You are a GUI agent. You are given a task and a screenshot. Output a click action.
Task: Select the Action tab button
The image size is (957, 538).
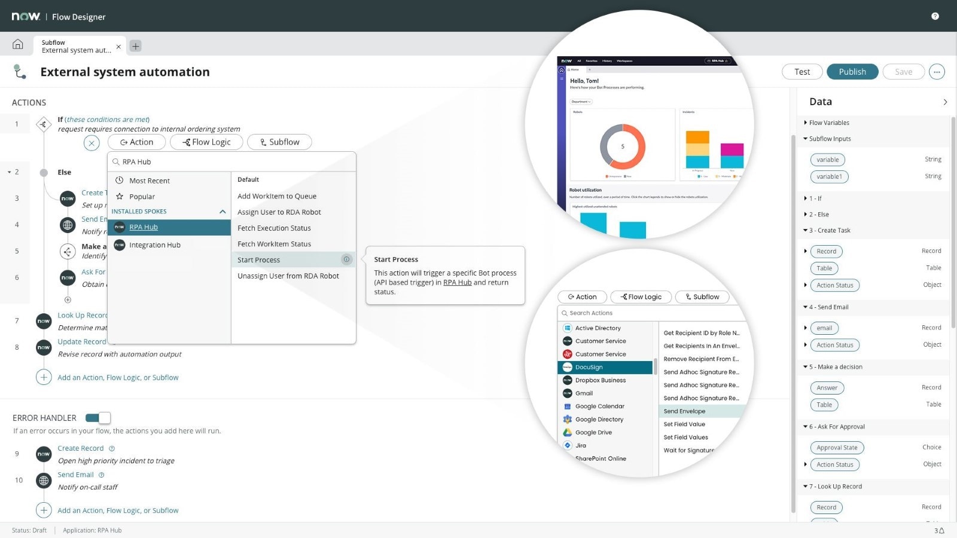pyautogui.click(x=136, y=142)
